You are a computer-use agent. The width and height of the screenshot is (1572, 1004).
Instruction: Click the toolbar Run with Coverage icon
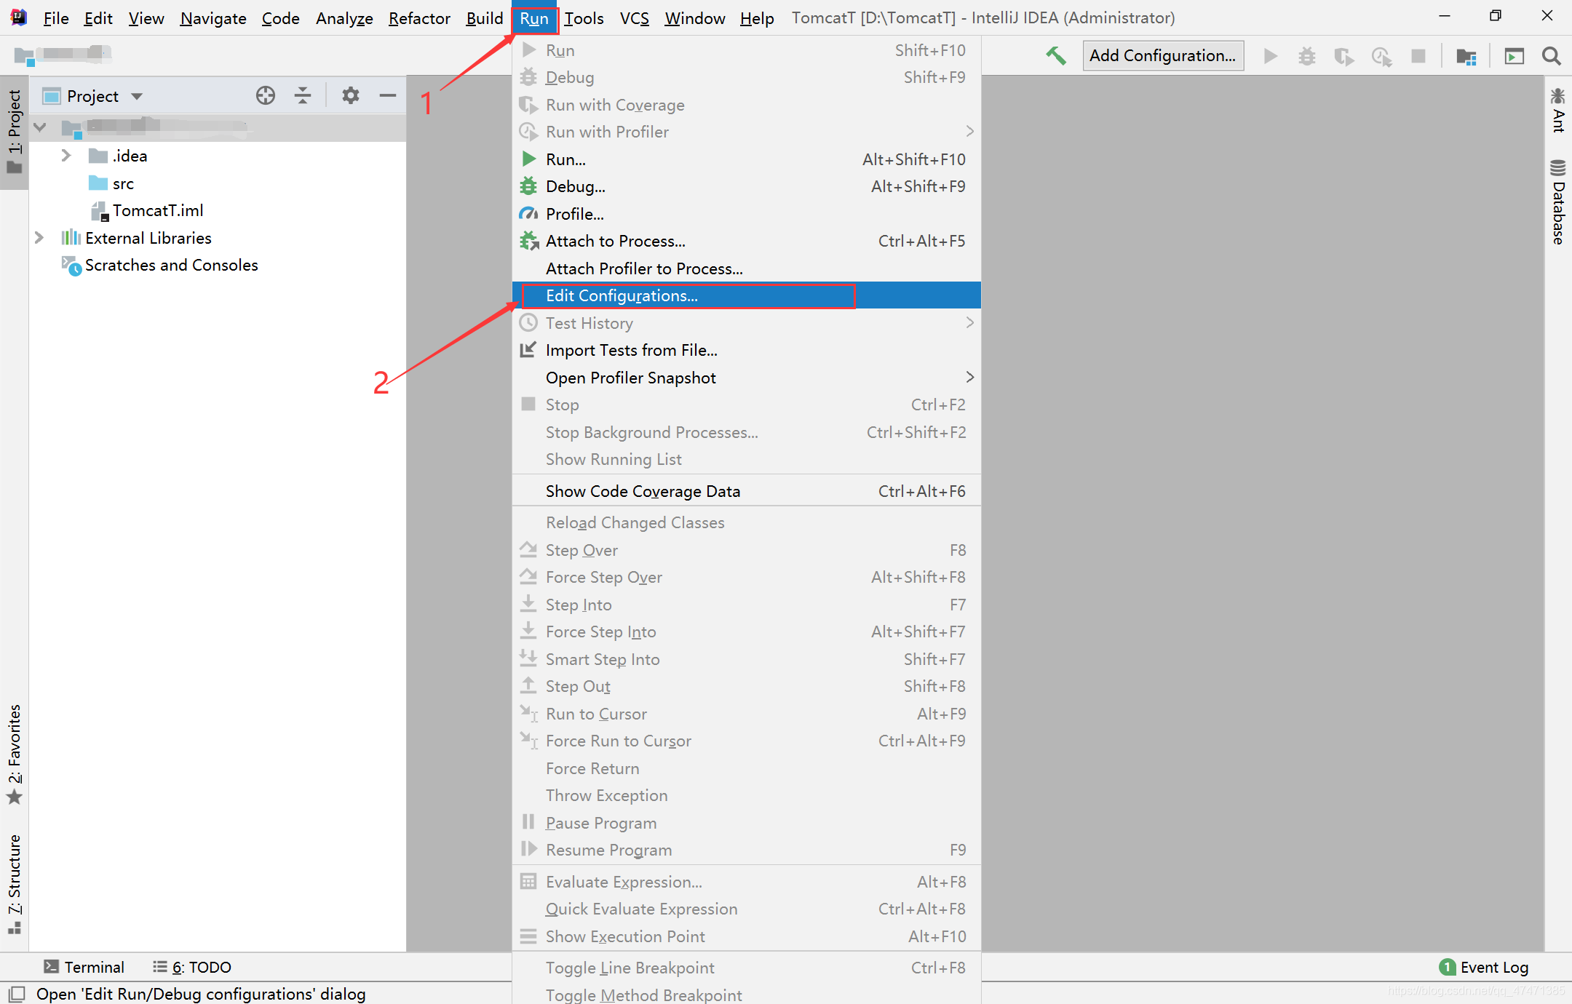click(x=1343, y=56)
